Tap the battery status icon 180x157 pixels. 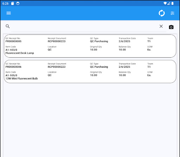(172, 4)
